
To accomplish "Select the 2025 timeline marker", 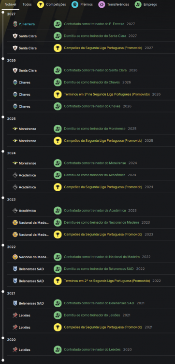I will (x=3, y=117).
